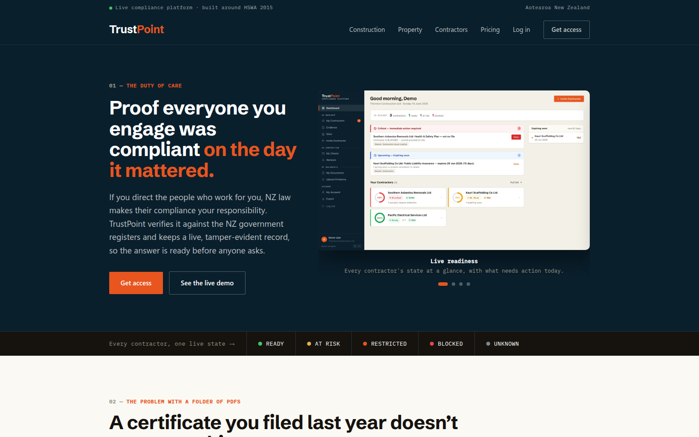The image size is (699, 437).
Task: Select the first active orange carousel dot
Action: coord(443,284)
